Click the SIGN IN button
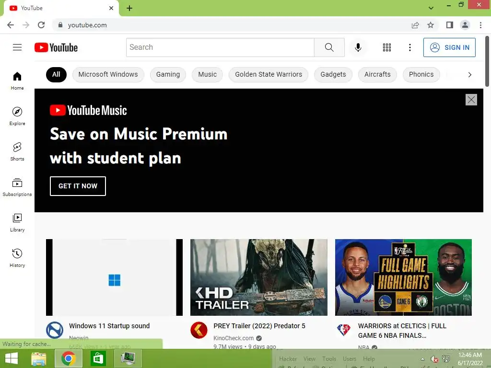Screen dimensions: 491x368 click(x=449, y=47)
